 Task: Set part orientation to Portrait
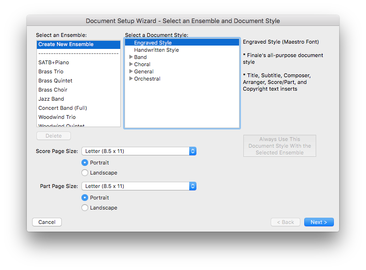(x=85, y=198)
